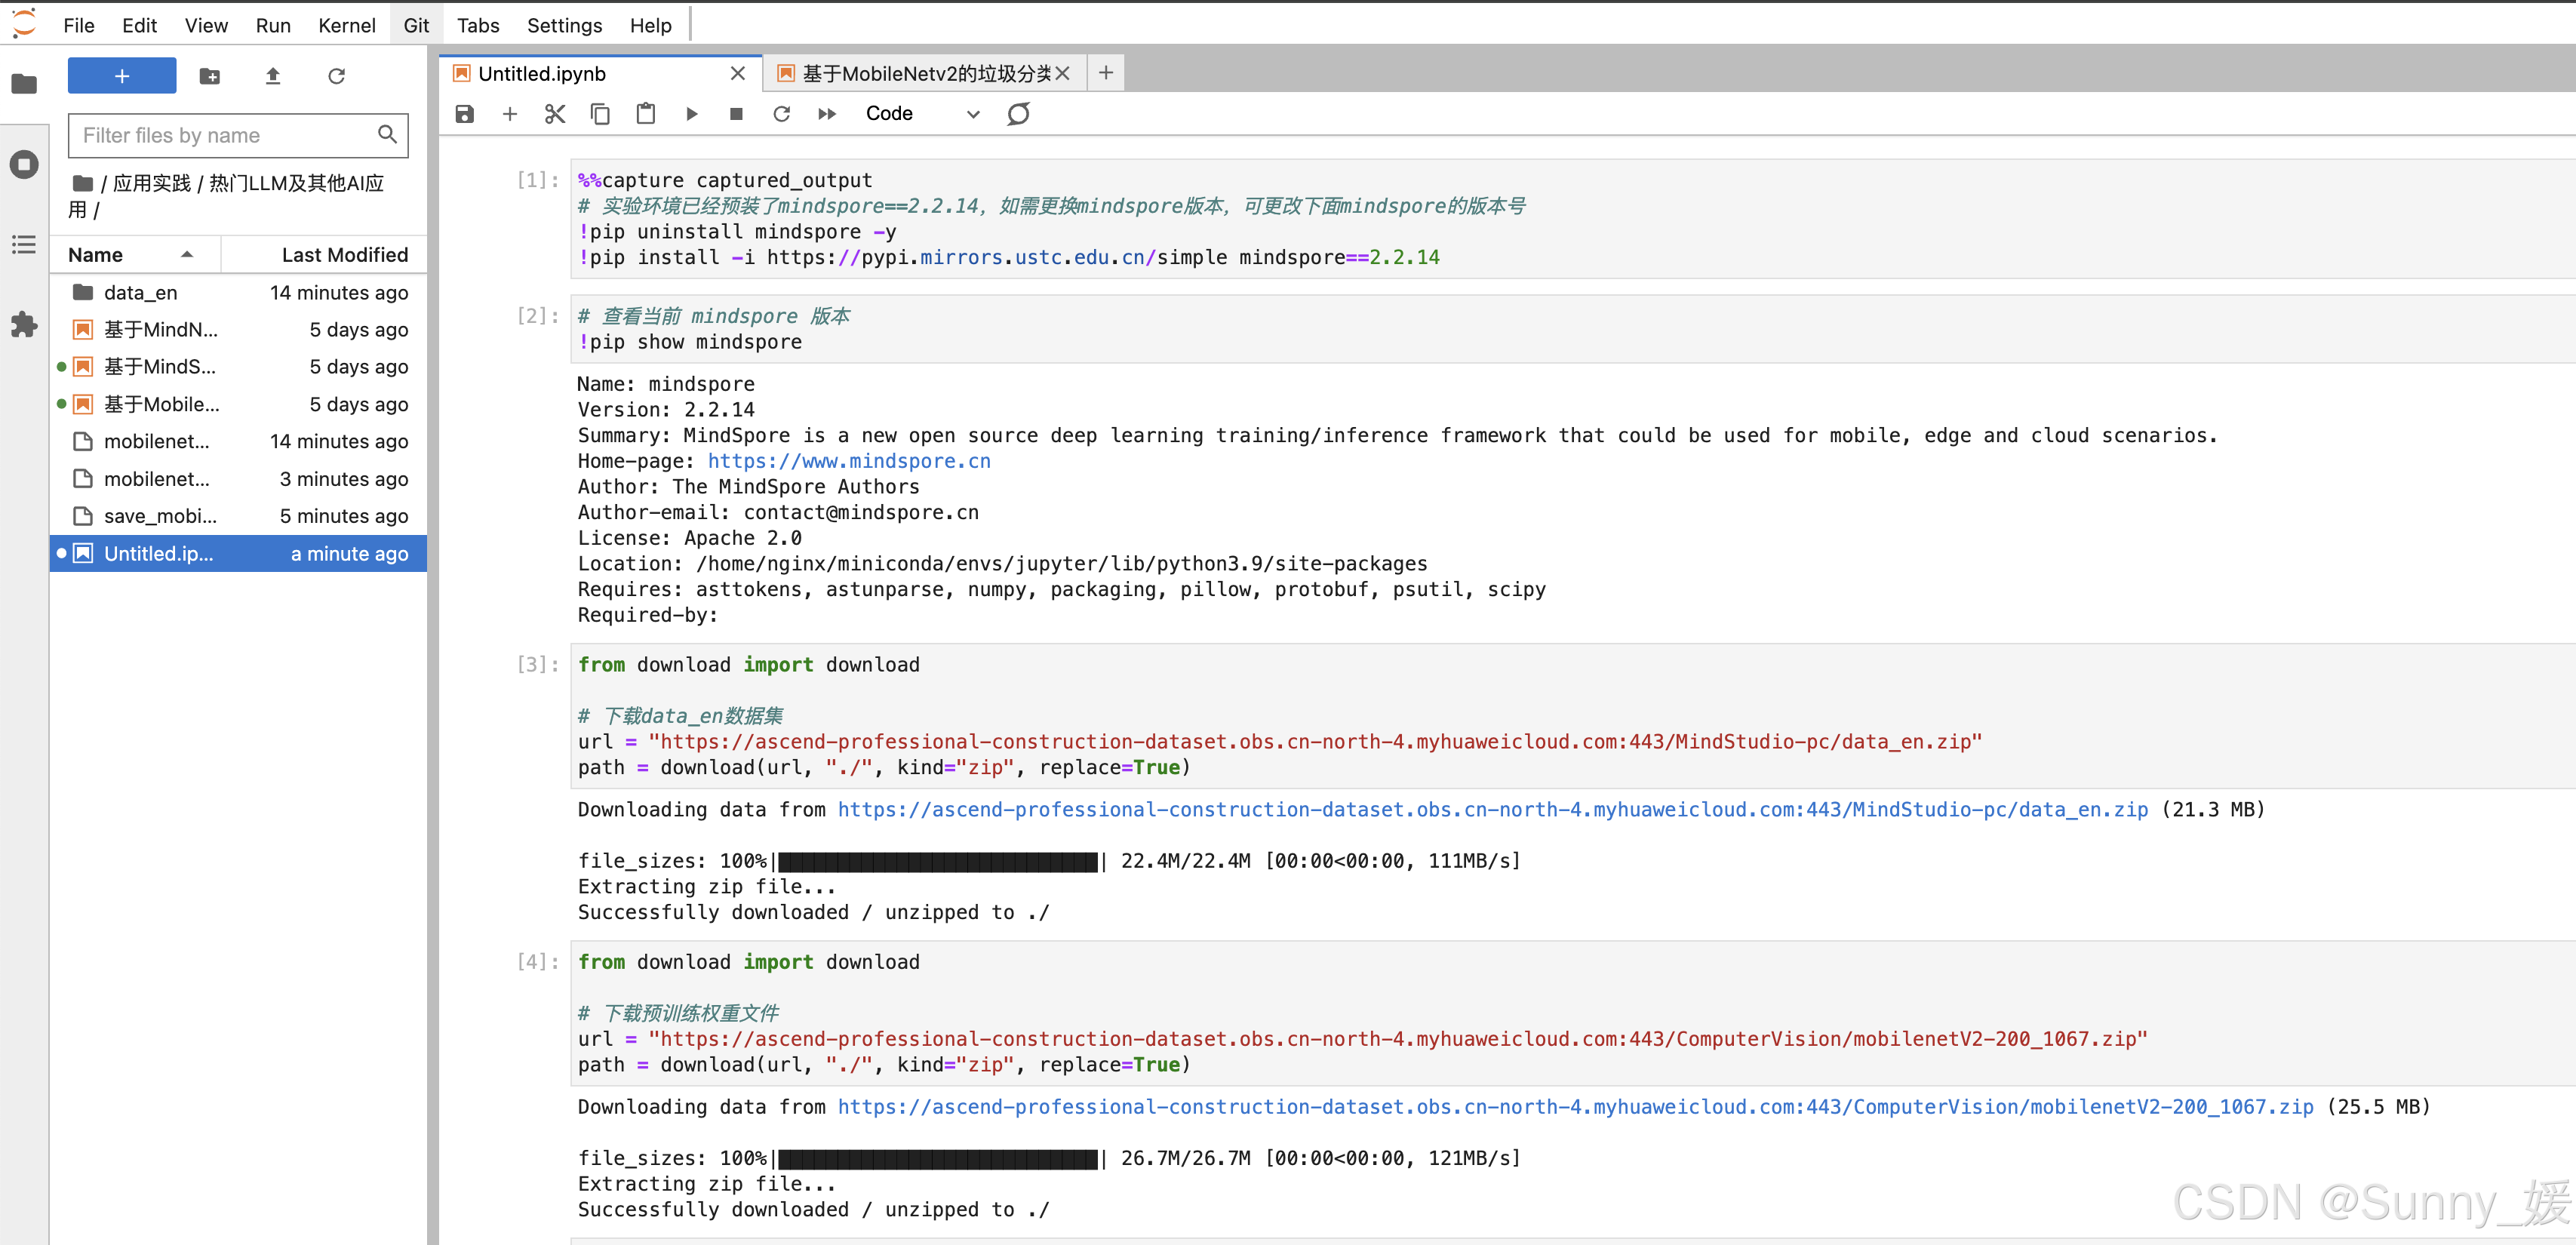Open the Settings menu

[565, 26]
